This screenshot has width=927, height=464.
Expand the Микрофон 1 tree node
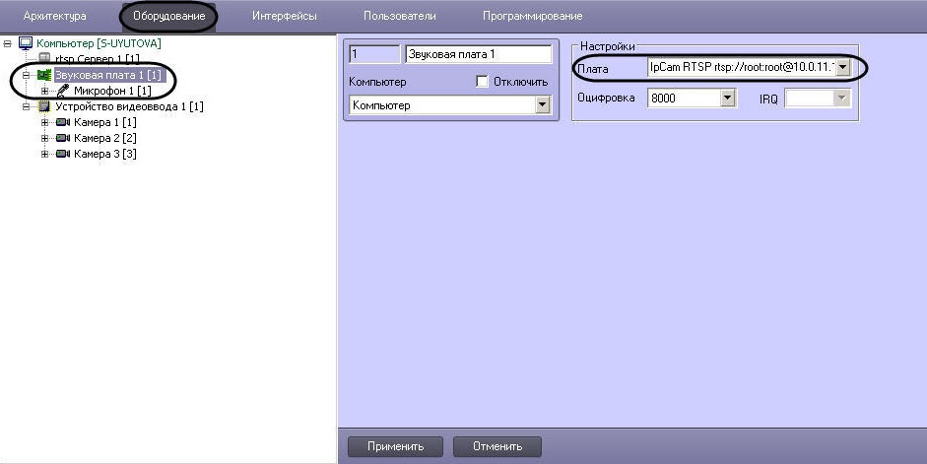[x=45, y=91]
